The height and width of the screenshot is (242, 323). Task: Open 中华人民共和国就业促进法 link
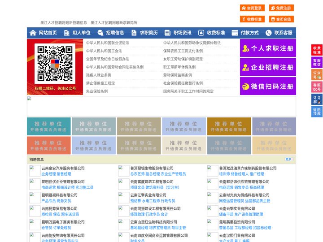tap(108, 43)
